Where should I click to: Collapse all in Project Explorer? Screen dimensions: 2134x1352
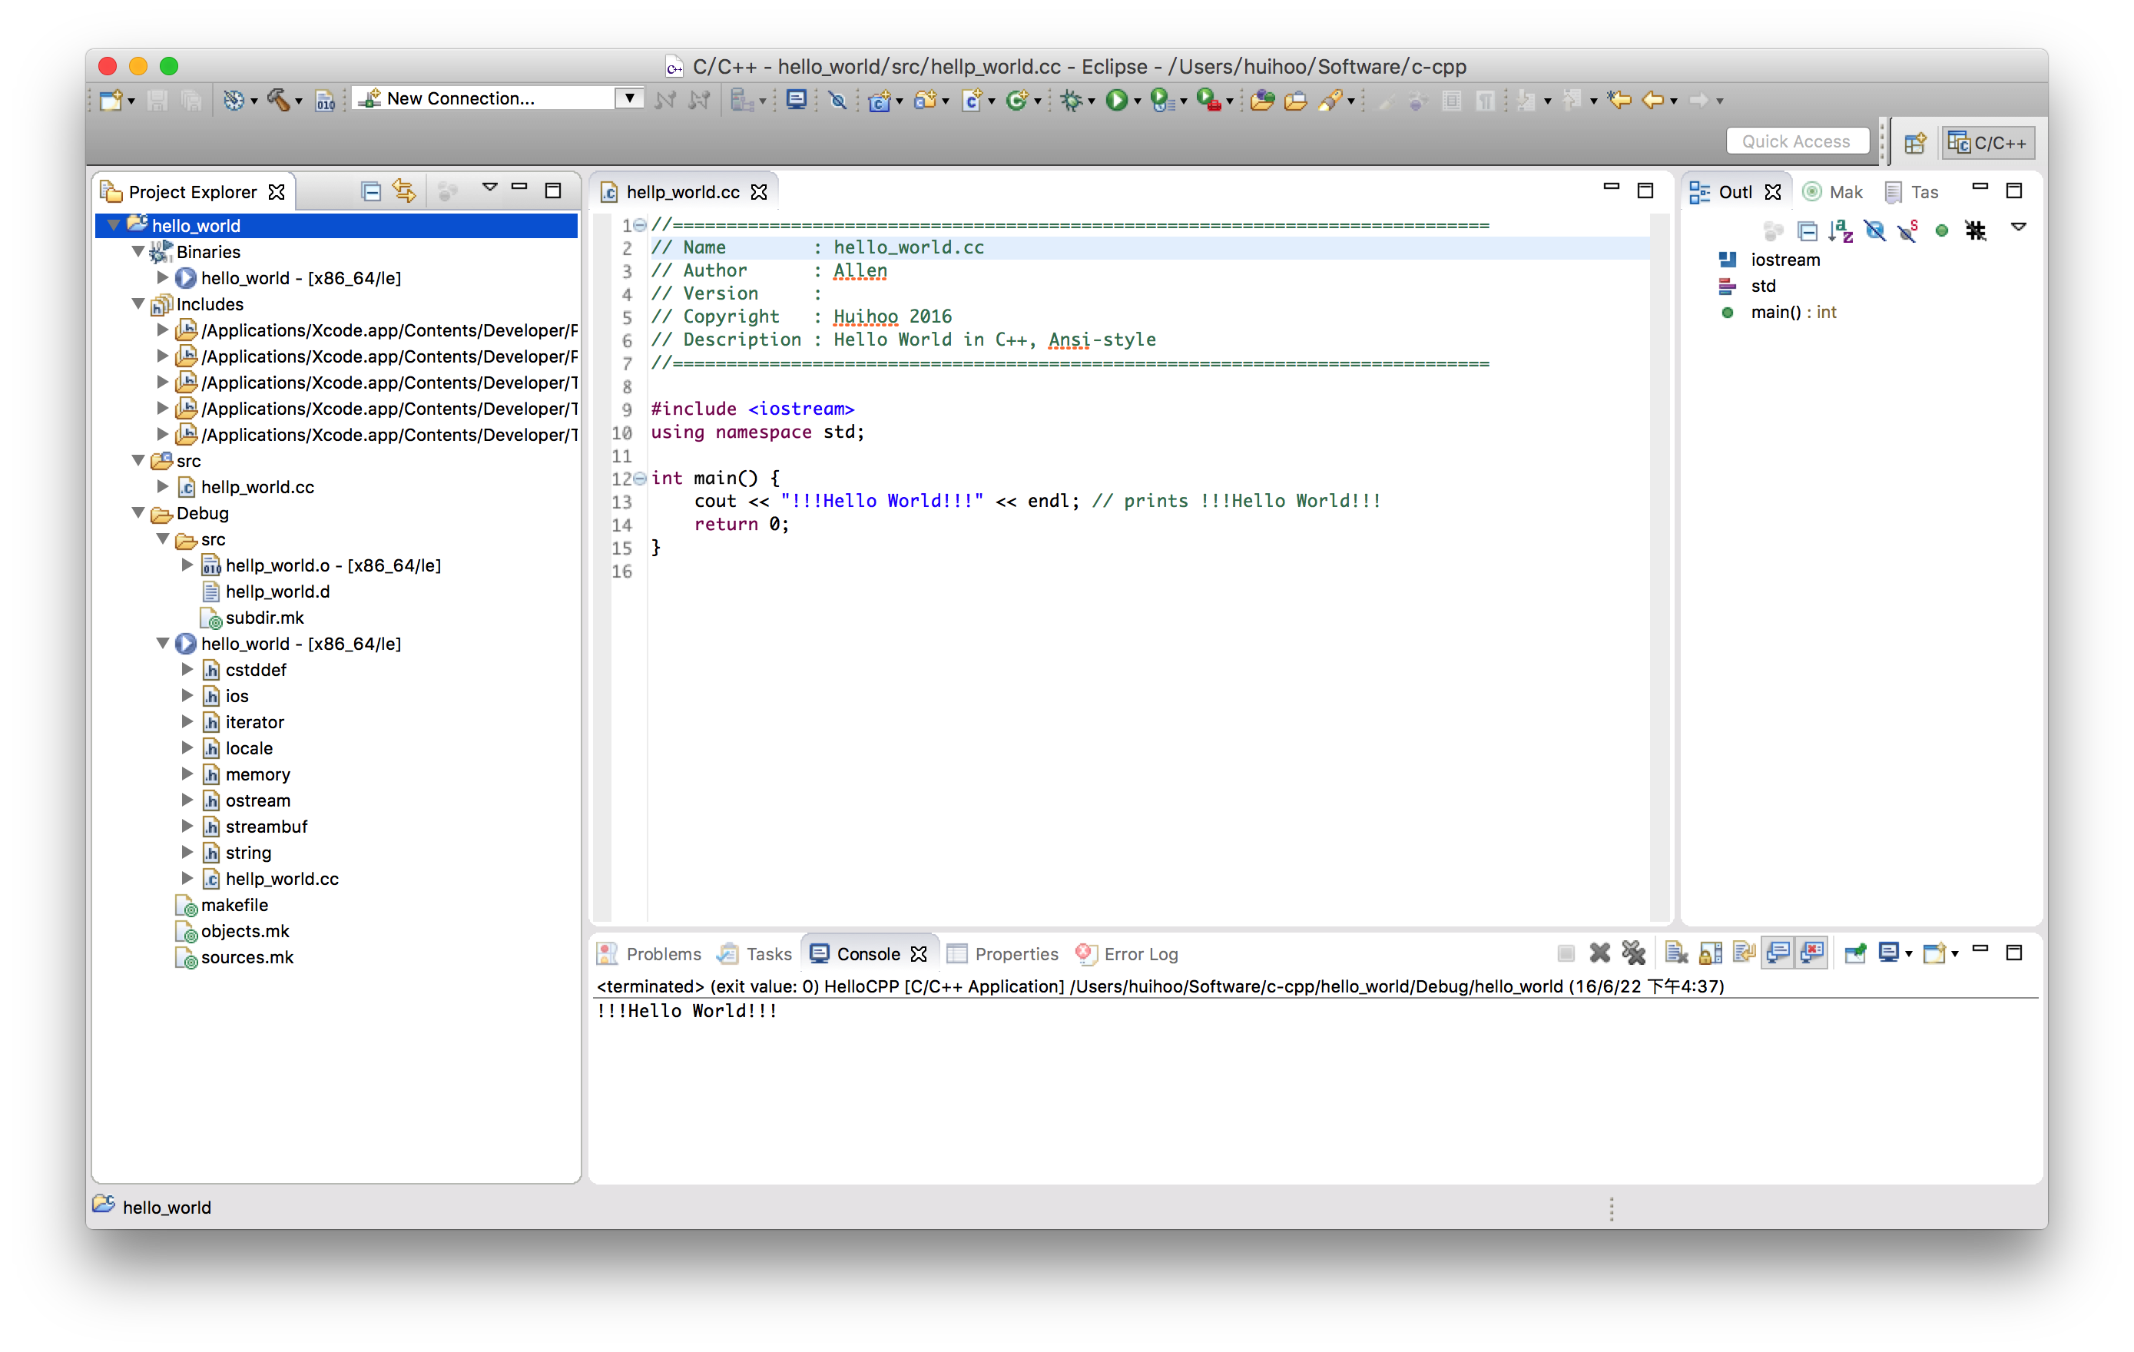[371, 191]
